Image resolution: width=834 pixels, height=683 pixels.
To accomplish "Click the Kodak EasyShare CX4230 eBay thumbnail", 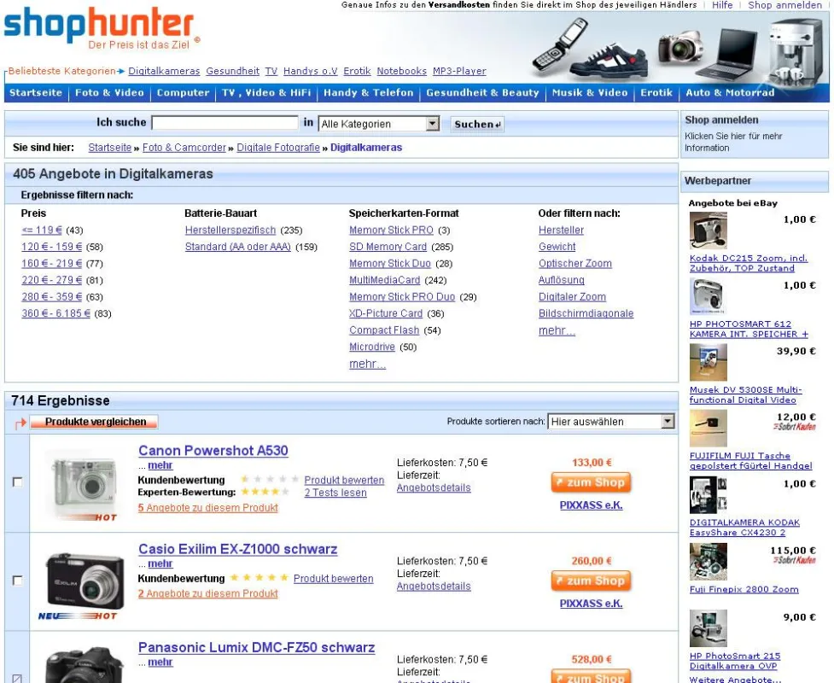I will pyautogui.click(x=708, y=495).
